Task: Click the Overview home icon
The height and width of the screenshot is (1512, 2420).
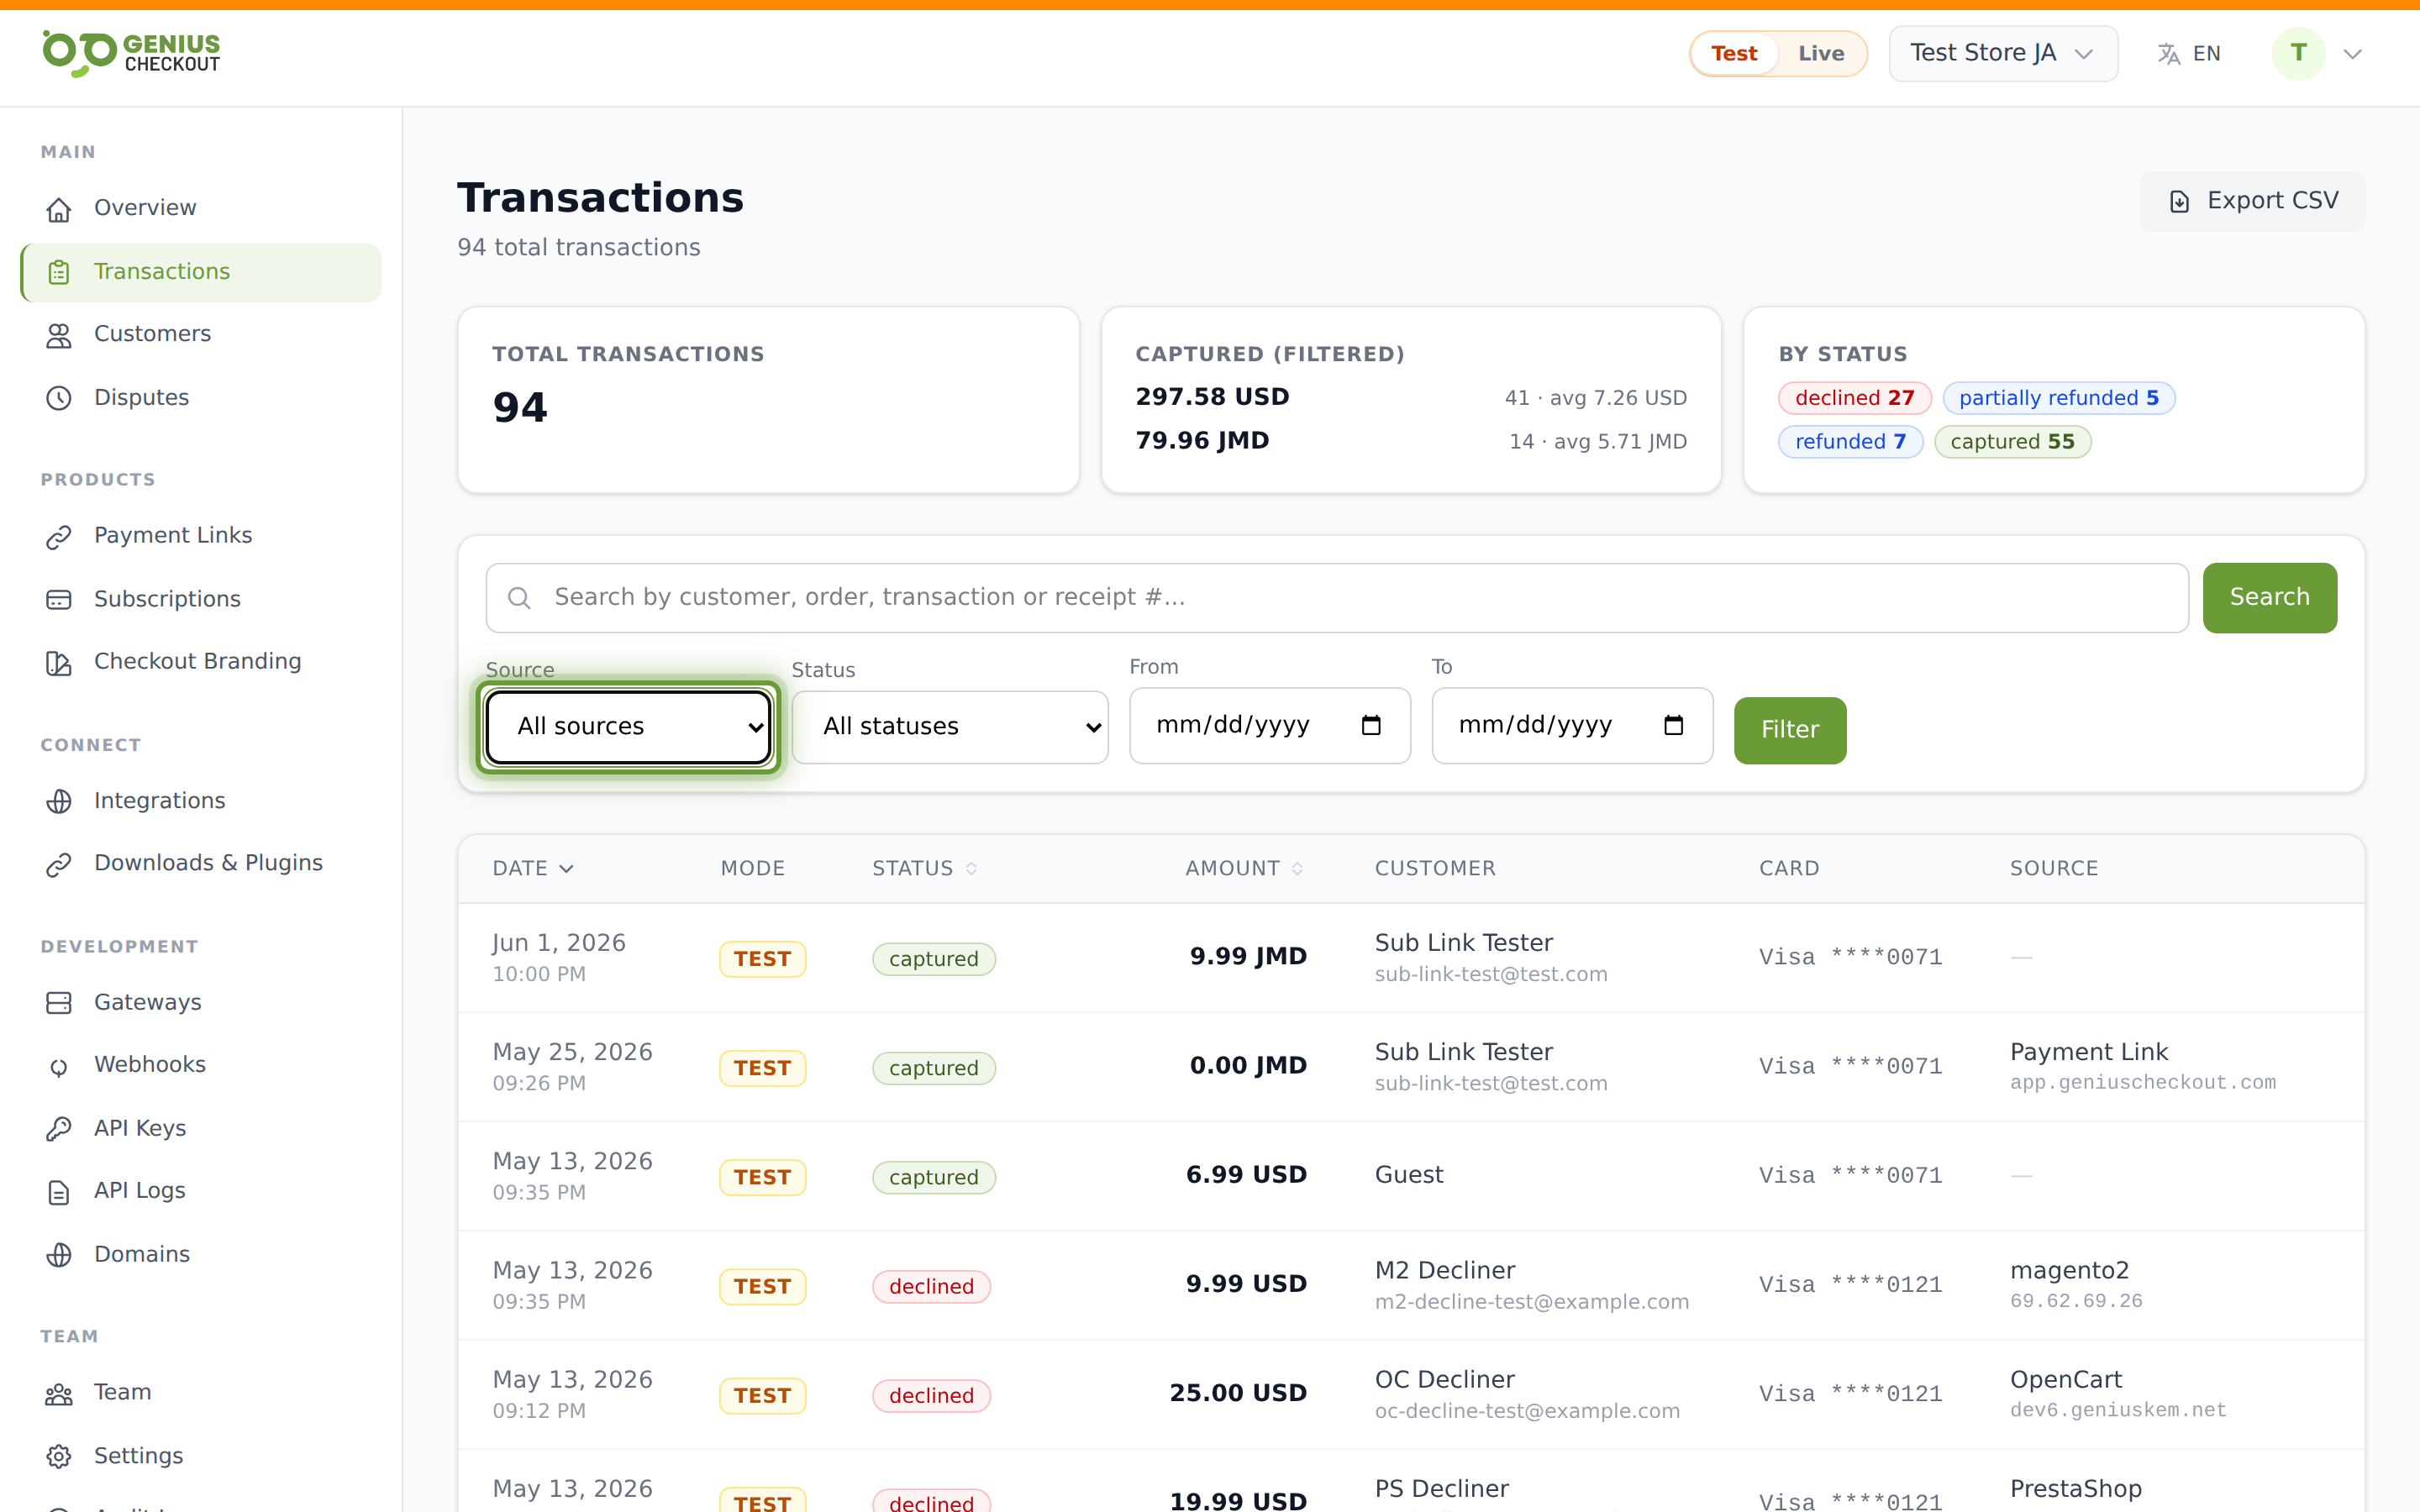Action: [x=59, y=209]
